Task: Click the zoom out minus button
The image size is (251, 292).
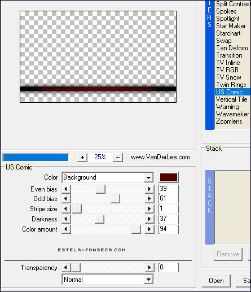Action: pos(118,157)
